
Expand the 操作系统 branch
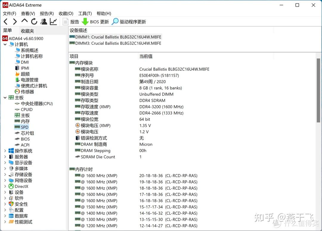tap(5, 151)
